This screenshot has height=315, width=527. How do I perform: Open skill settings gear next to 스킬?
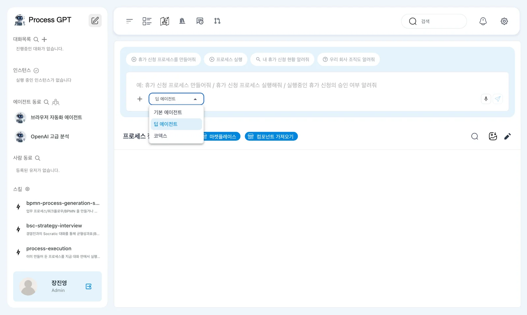28,189
